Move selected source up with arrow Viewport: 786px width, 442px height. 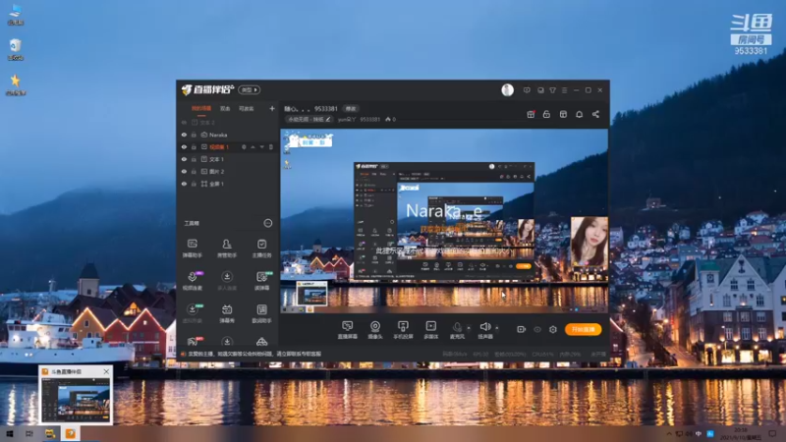click(x=253, y=147)
